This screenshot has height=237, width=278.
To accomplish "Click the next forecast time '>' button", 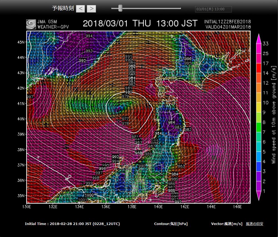I will [91, 9].
